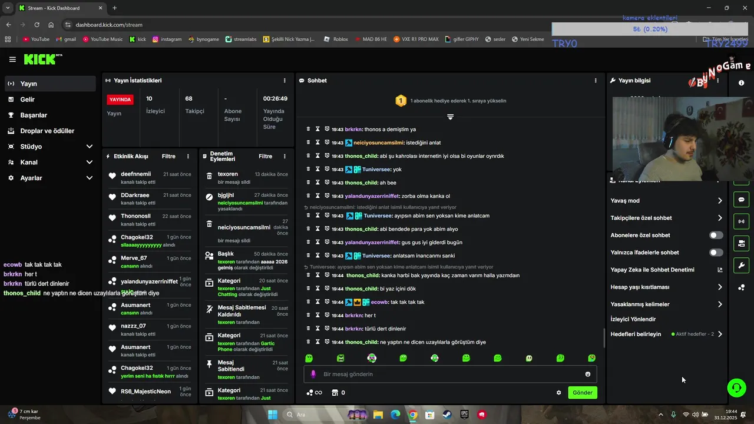Click the Gönder send button
The width and height of the screenshot is (754, 424).
[x=583, y=393]
